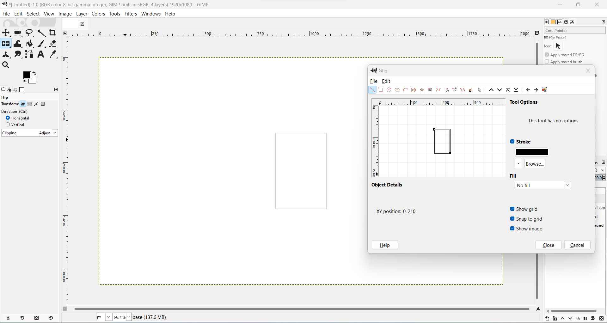Select the Move tool in GIMP toolbox
607x323 pixels.
[x=6, y=33]
